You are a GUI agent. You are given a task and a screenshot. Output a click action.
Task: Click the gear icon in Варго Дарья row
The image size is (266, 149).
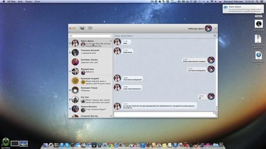point(111,41)
